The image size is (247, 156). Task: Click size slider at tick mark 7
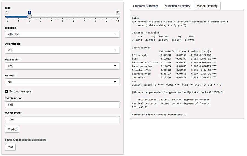(84, 16)
